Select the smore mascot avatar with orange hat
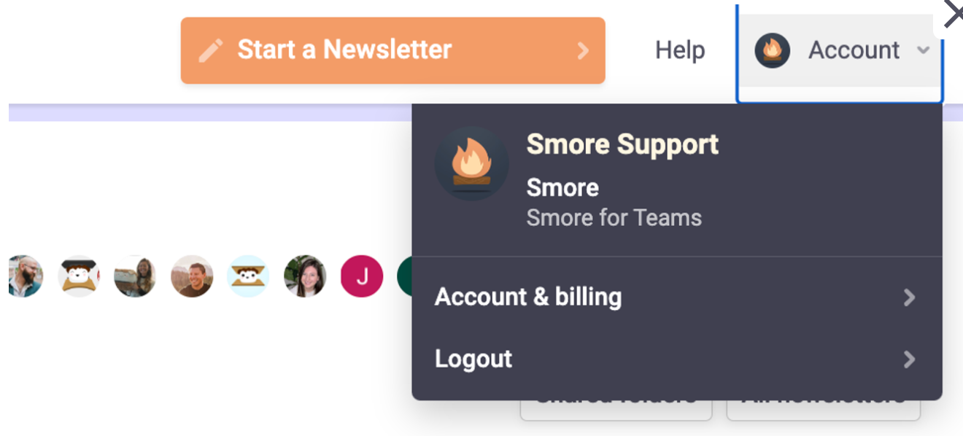Screen dimensions: 963x436 79,276
